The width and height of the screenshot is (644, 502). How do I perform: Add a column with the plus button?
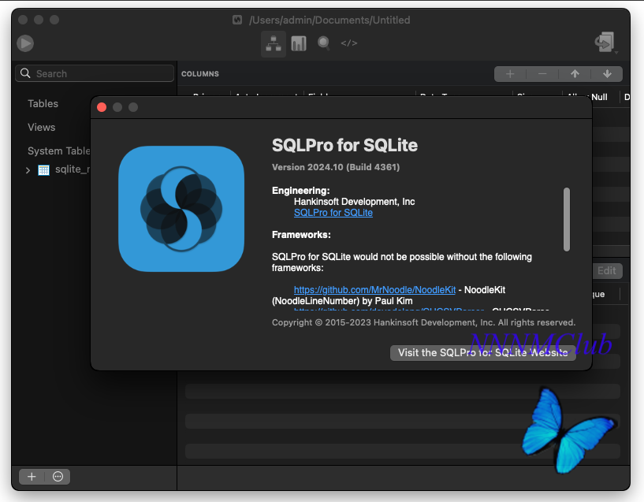tap(510, 74)
